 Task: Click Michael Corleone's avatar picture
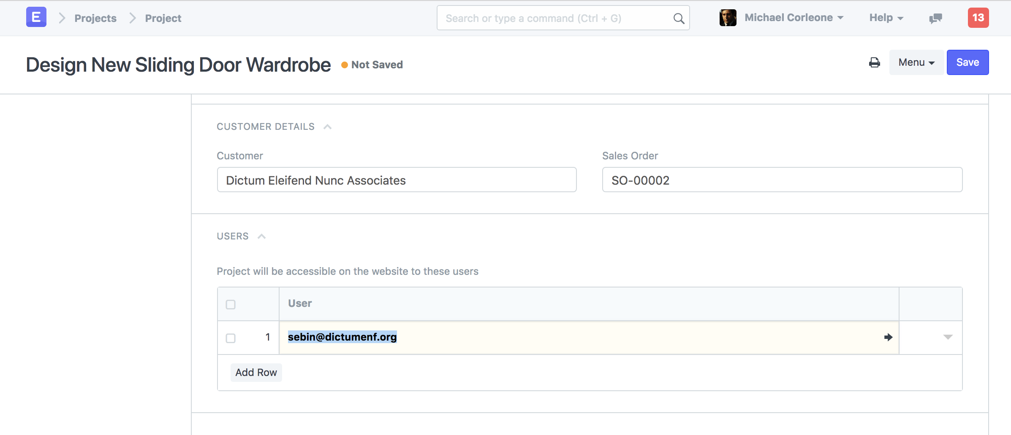(728, 18)
